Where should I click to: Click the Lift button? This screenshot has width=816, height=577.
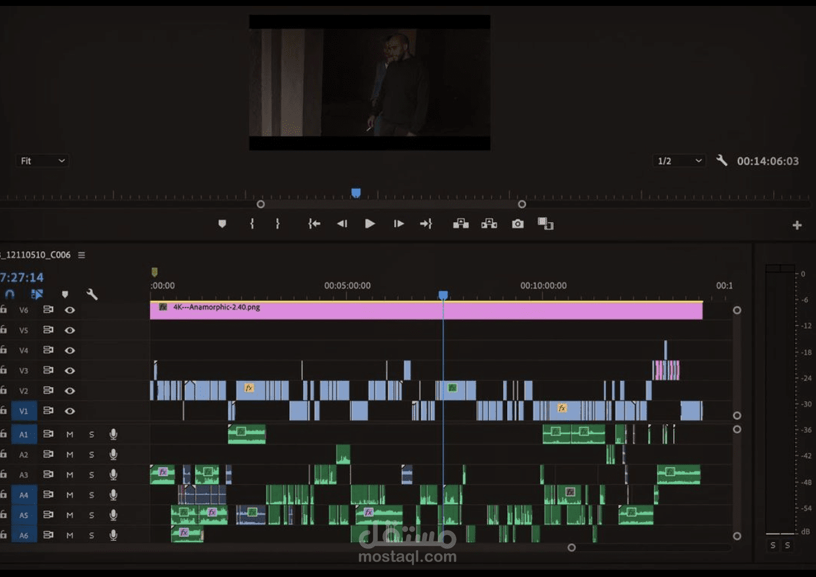click(460, 224)
